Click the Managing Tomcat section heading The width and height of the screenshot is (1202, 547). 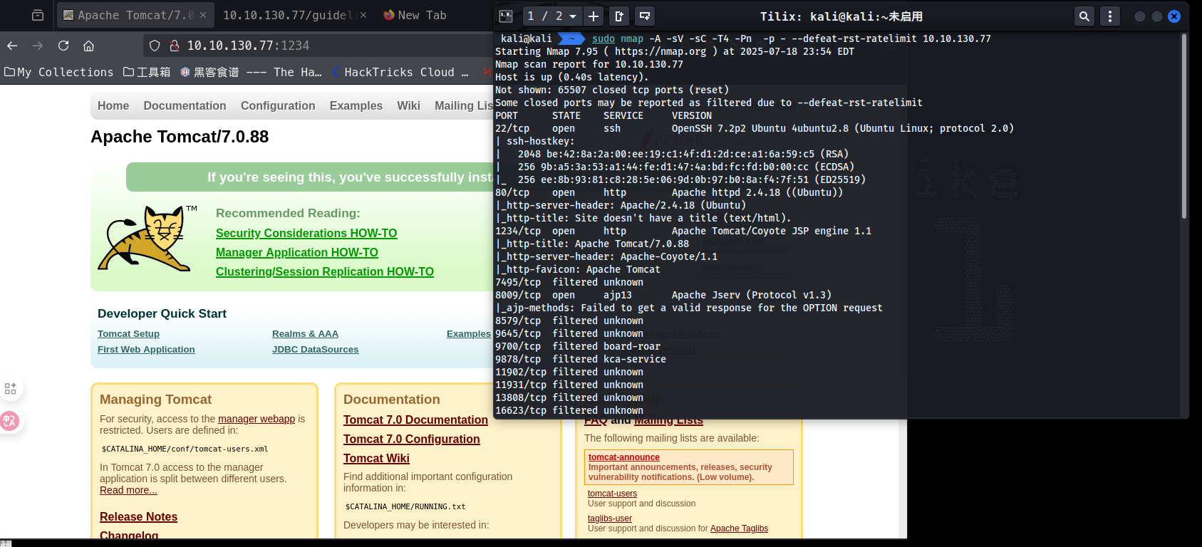tap(155, 400)
